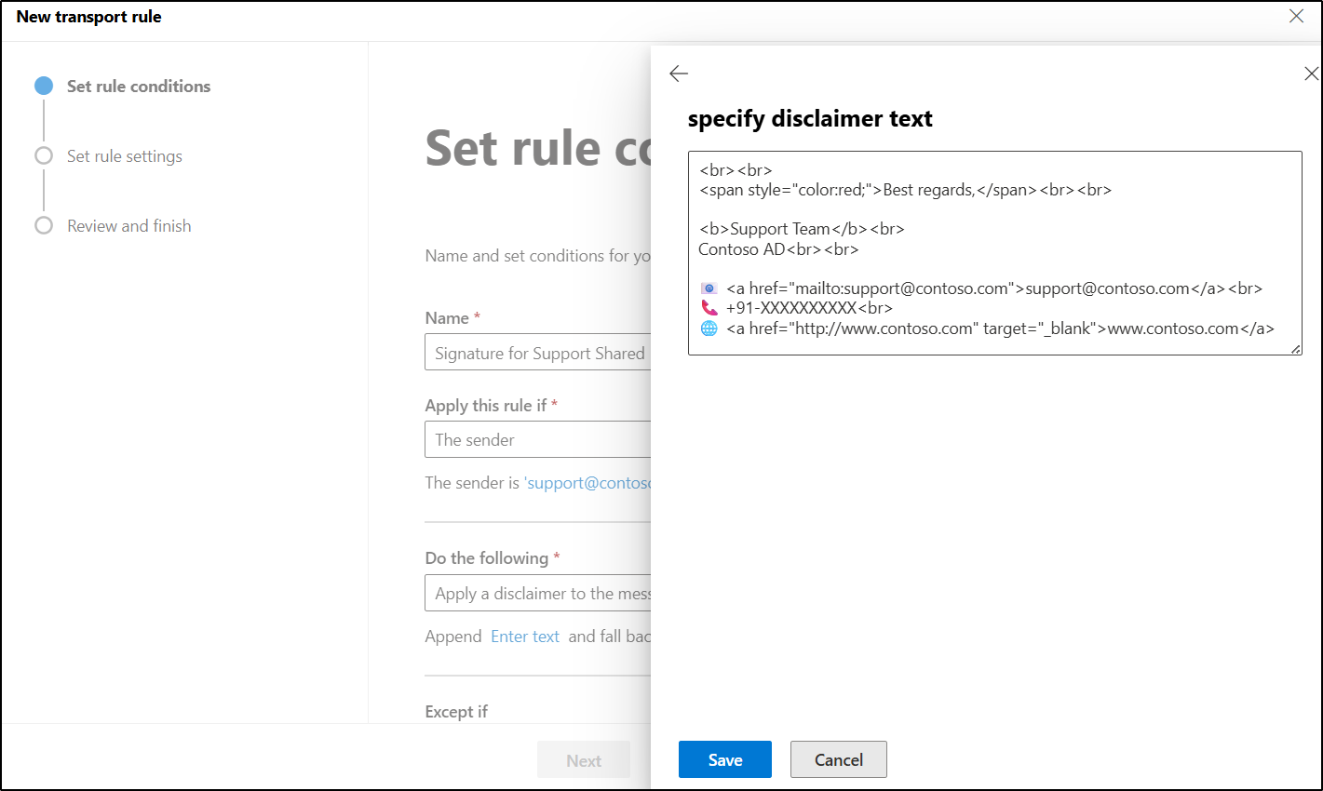Click the globe icon before www.contoso.com

click(709, 328)
